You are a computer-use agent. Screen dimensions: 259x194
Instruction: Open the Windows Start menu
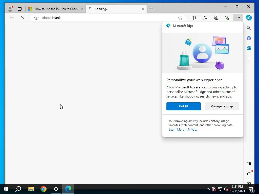point(6,189)
